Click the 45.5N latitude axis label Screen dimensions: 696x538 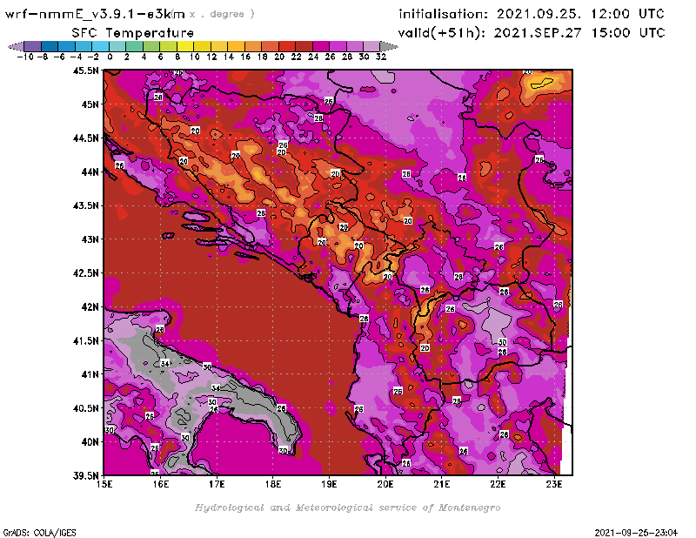(85, 71)
